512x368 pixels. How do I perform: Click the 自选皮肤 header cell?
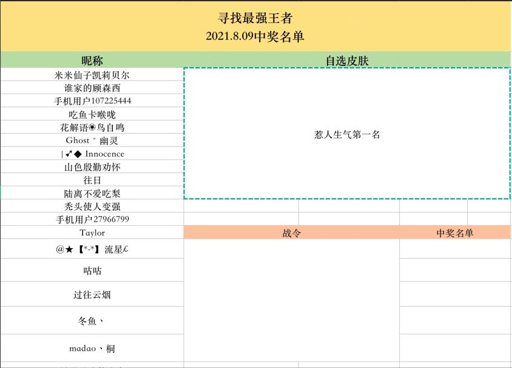pos(347,61)
